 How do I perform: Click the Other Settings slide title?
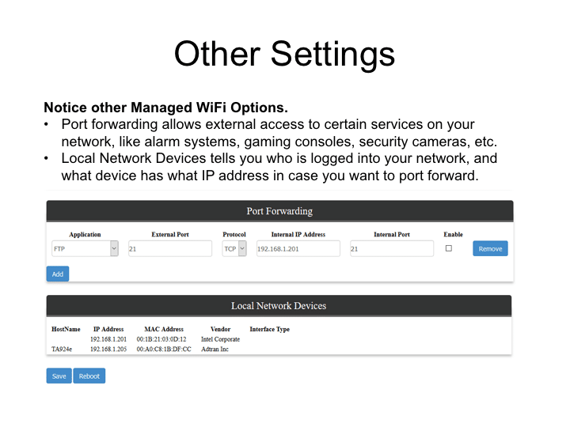coord(284,55)
